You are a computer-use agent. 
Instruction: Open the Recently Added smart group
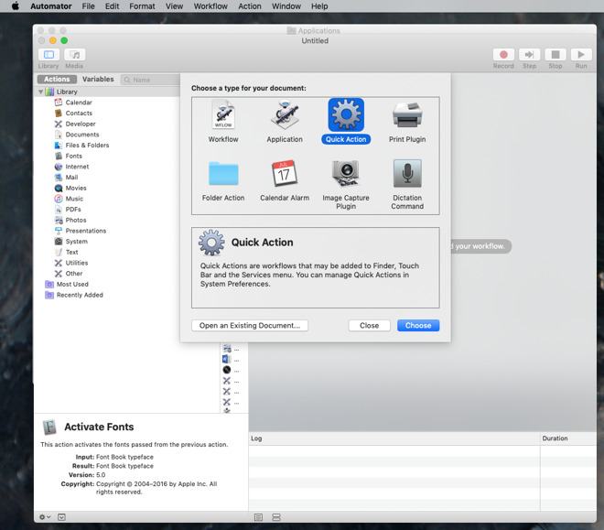pyautogui.click(x=80, y=295)
